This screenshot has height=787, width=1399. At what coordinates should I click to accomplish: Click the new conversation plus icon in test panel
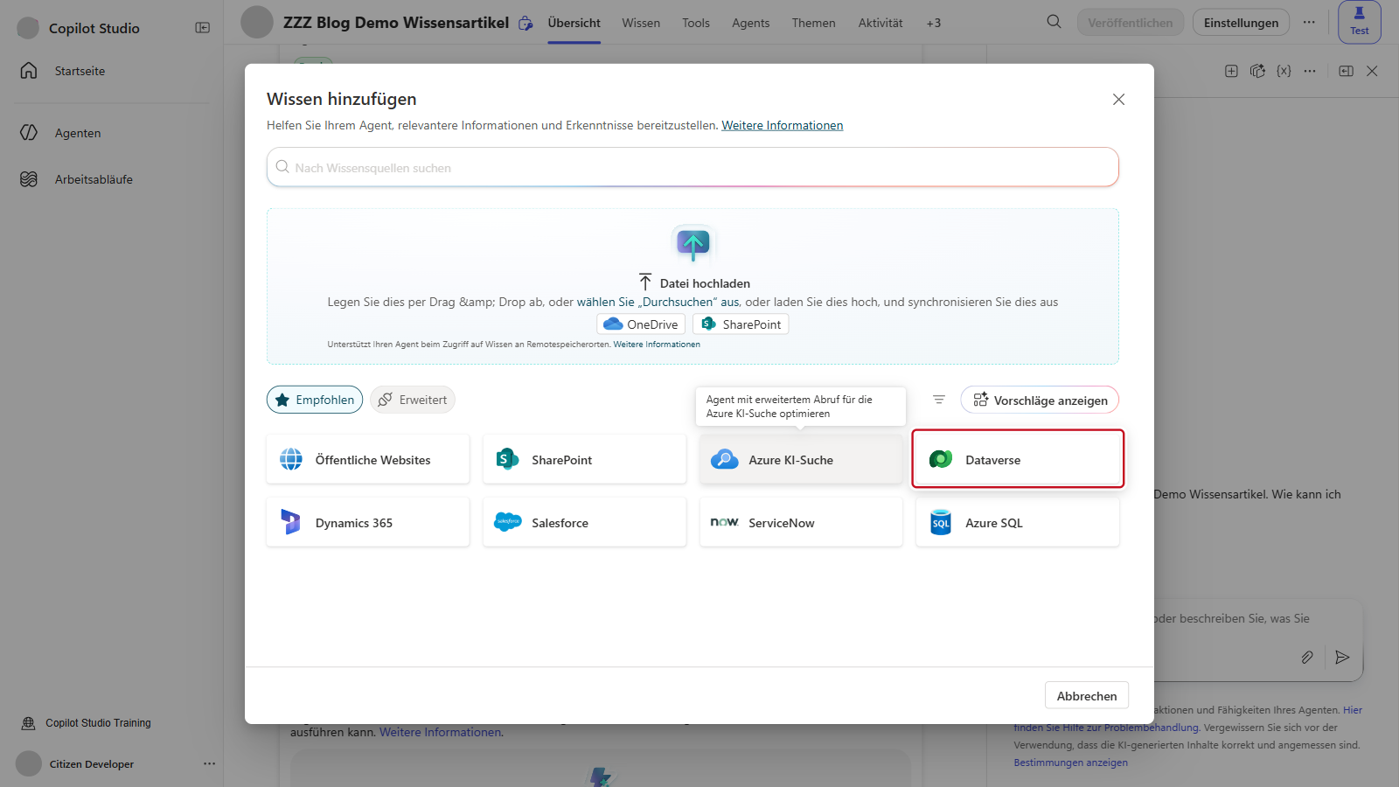(1231, 71)
